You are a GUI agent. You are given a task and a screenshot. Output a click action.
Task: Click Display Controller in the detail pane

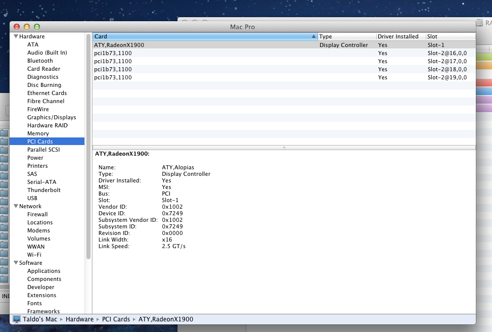pos(186,174)
